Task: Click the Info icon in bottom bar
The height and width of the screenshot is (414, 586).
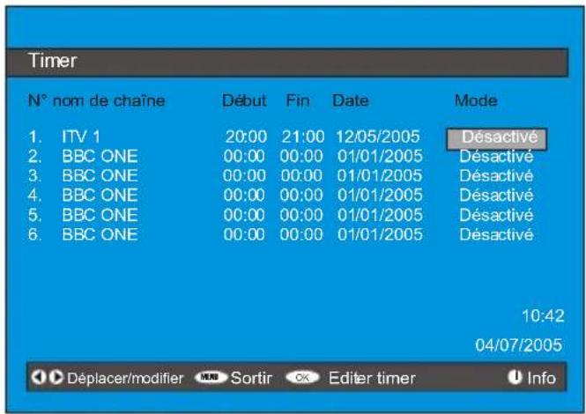Action: pyautogui.click(x=512, y=379)
